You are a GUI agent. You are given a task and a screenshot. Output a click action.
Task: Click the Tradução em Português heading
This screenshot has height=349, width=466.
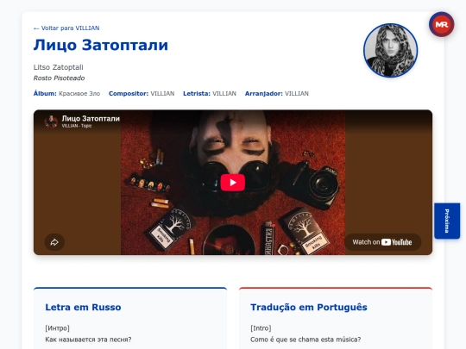pos(308,307)
